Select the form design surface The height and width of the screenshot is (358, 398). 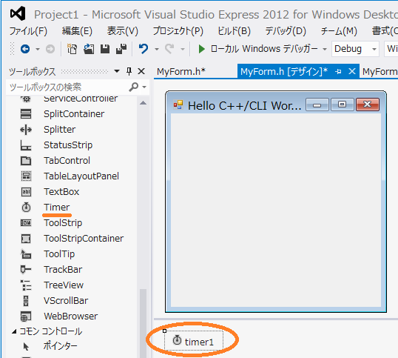276,210
